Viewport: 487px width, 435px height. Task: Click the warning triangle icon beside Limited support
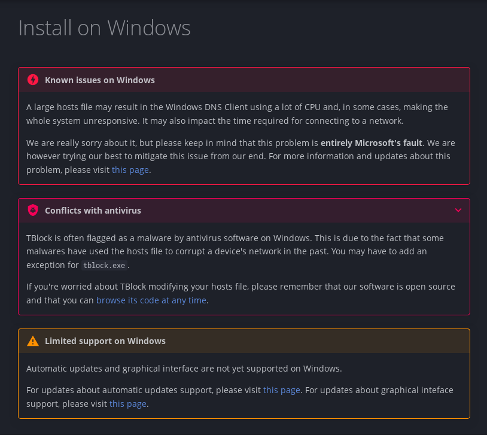pos(33,341)
